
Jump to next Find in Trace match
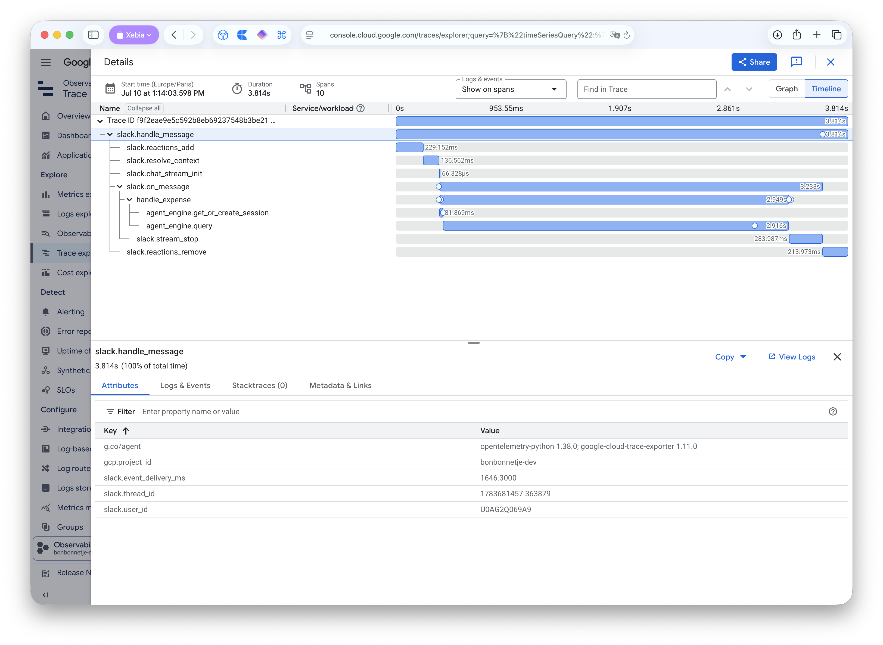749,89
